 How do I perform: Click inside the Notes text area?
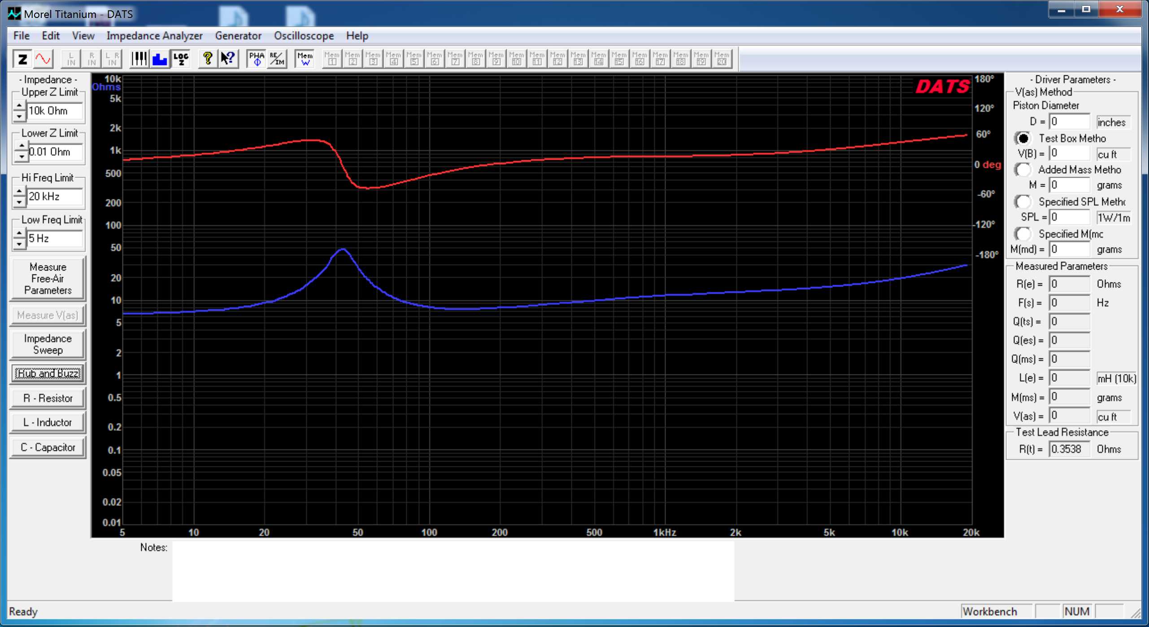click(x=453, y=571)
